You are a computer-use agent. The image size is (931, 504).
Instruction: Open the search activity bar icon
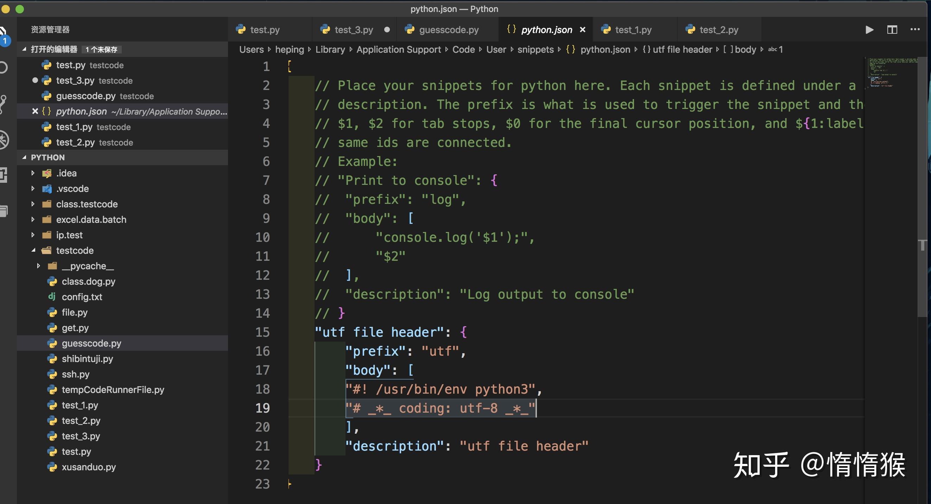[3, 67]
